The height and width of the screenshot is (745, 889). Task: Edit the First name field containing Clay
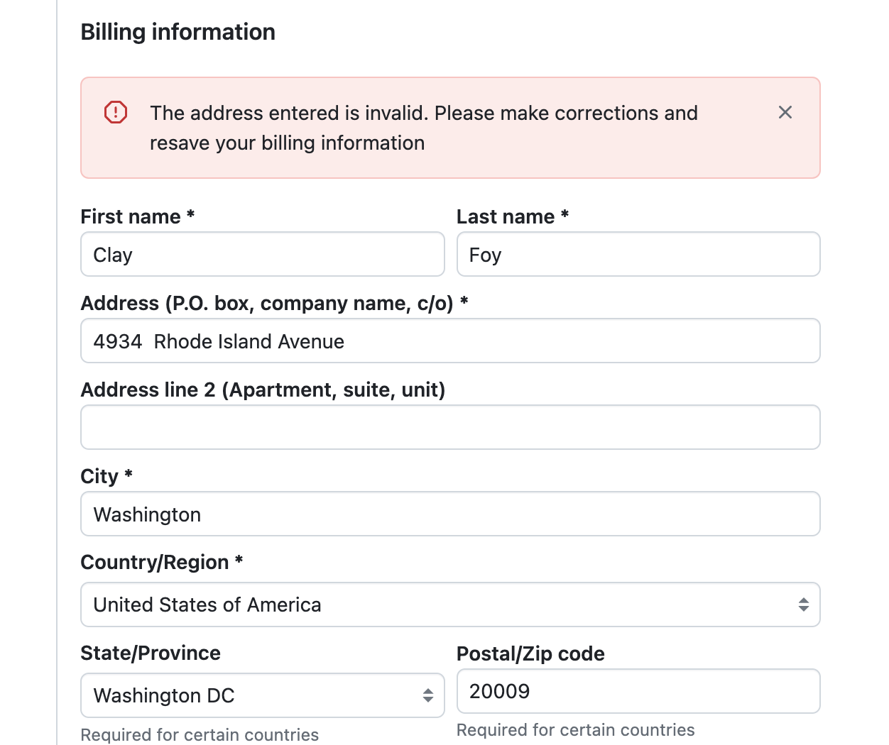(263, 254)
